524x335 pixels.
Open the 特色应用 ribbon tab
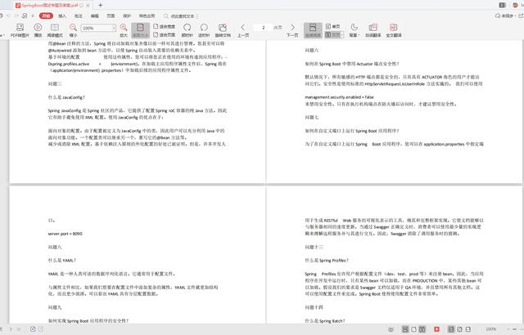pos(147,16)
